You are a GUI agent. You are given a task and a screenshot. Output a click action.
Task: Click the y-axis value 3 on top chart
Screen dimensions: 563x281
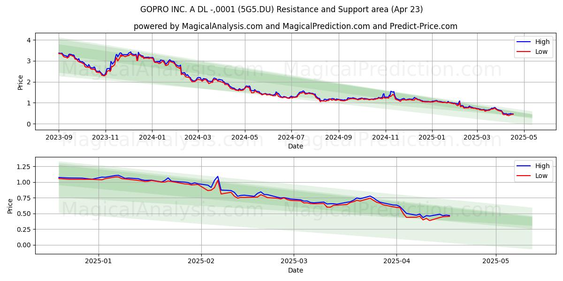point(29,61)
